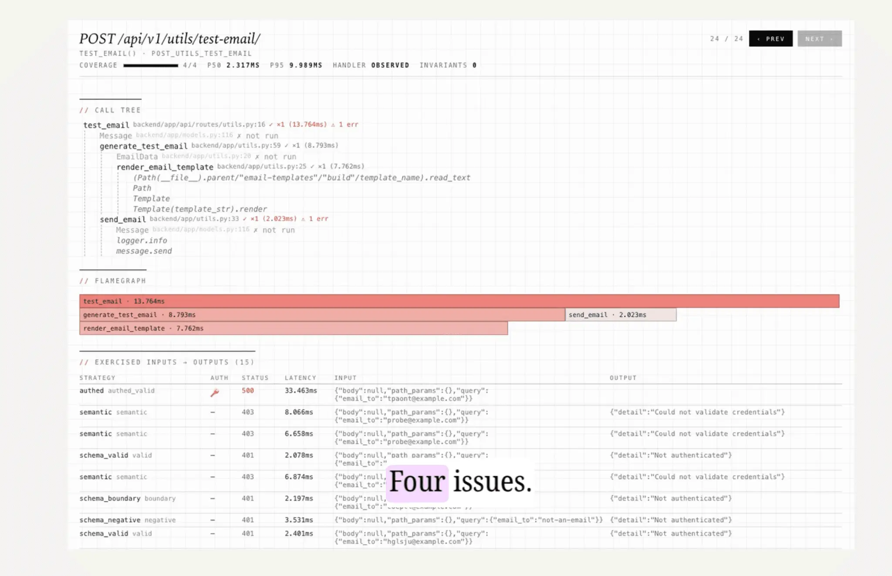Click test_email root in call tree

106,125
